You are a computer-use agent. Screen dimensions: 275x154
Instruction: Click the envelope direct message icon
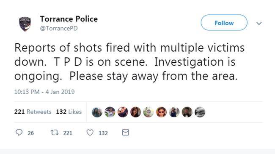point(126,133)
